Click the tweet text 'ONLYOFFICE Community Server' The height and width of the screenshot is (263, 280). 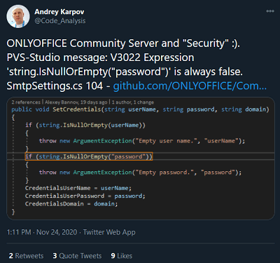click(83, 43)
